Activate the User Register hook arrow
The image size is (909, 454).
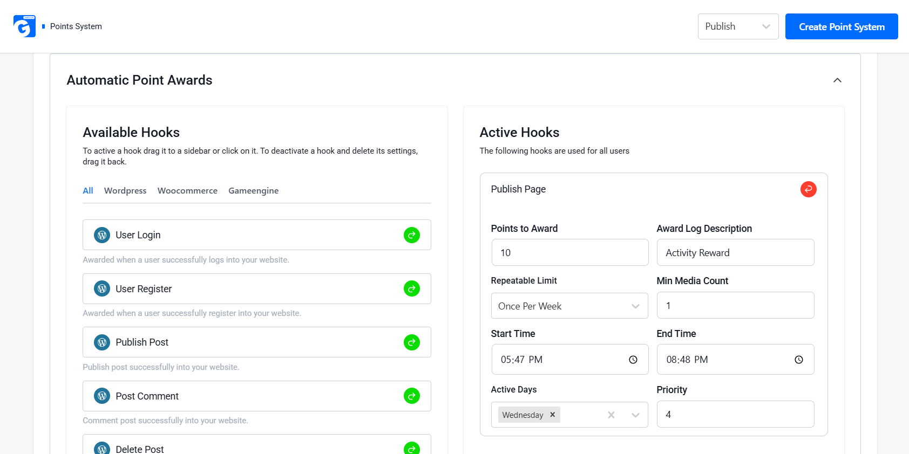pyautogui.click(x=412, y=288)
